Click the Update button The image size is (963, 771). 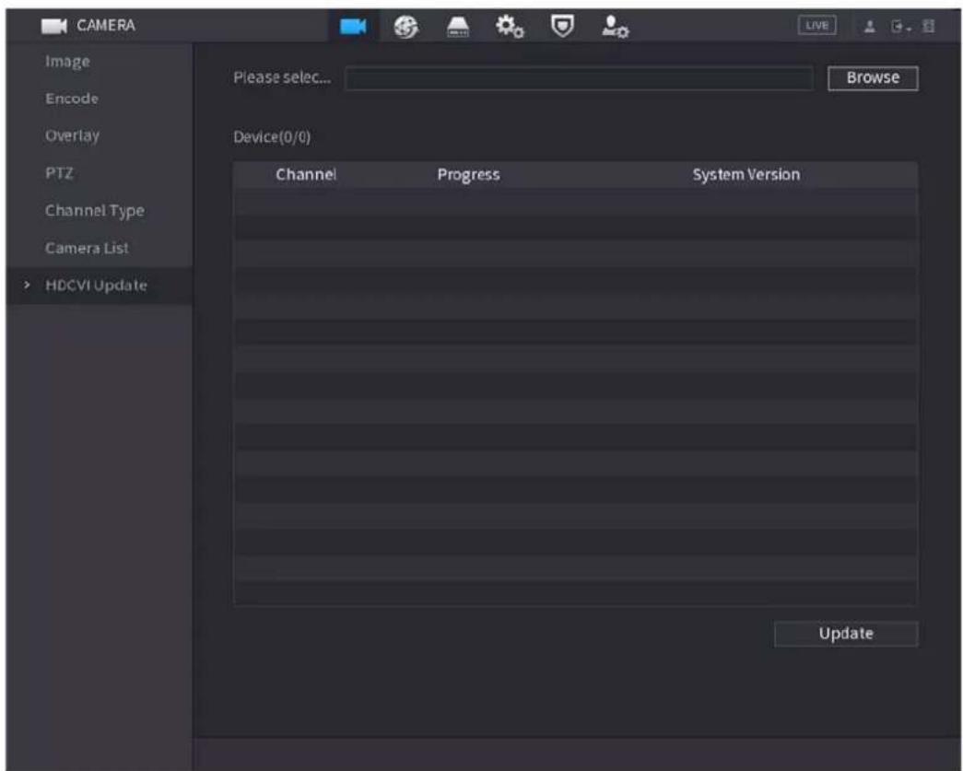[846, 634]
